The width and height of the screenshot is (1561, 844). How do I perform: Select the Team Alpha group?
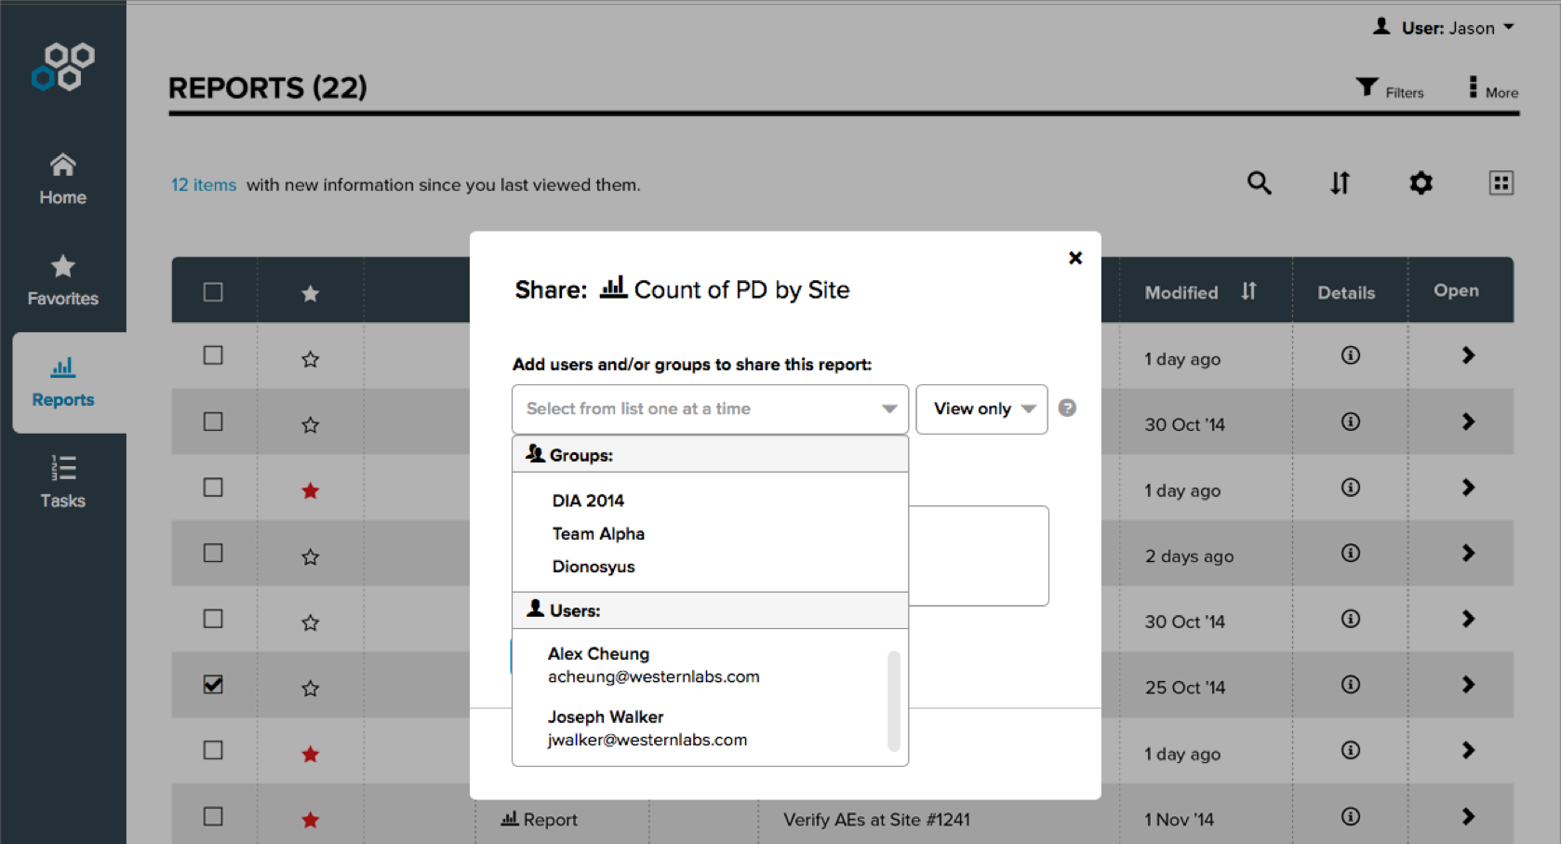pyautogui.click(x=598, y=533)
